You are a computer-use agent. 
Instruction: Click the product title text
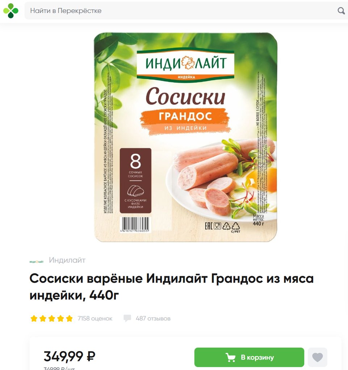[x=171, y=287]
